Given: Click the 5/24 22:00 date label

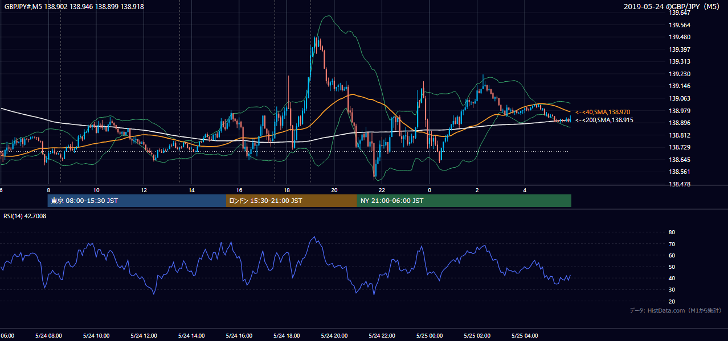Looking at the screenshot, I should pyautogui.click(x=382, y=336).
